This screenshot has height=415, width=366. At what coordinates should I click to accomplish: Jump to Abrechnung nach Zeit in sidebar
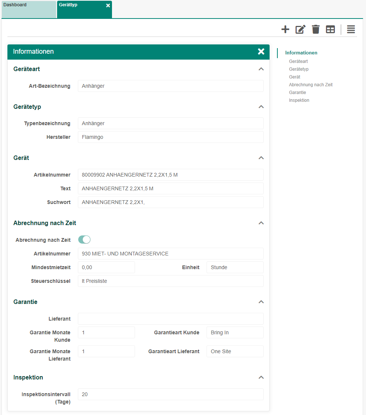pyautogui.click(x=311, y=85)
